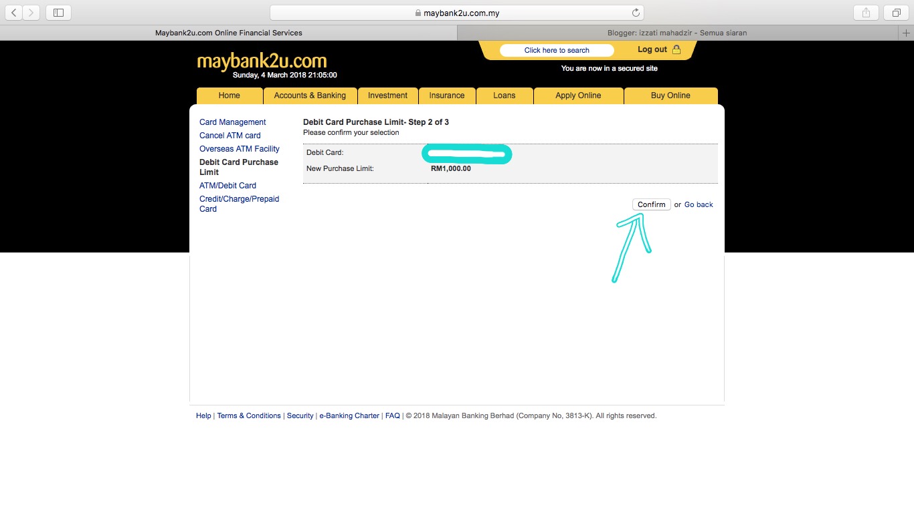Viewport: 914px width, 513px height.
Task: Open the Safari sidebar panel icon
Action: click(x=58, y=12)
